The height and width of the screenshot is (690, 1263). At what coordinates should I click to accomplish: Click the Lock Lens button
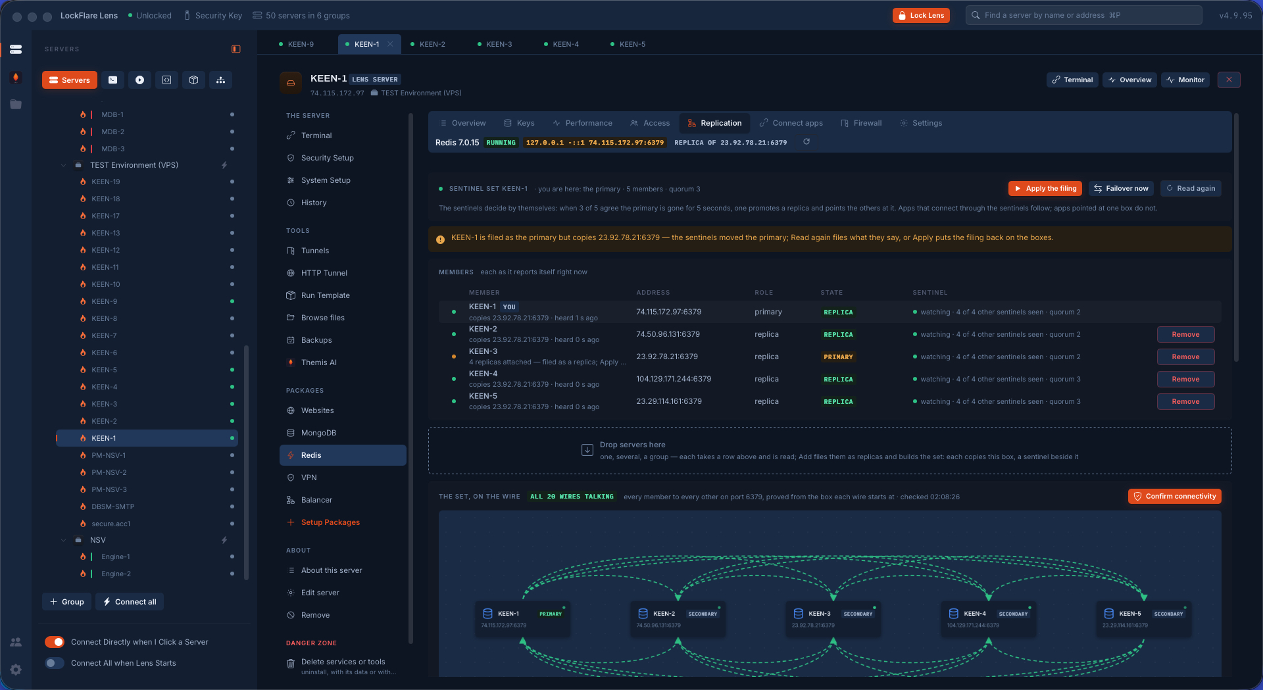(x=920, y=15)
